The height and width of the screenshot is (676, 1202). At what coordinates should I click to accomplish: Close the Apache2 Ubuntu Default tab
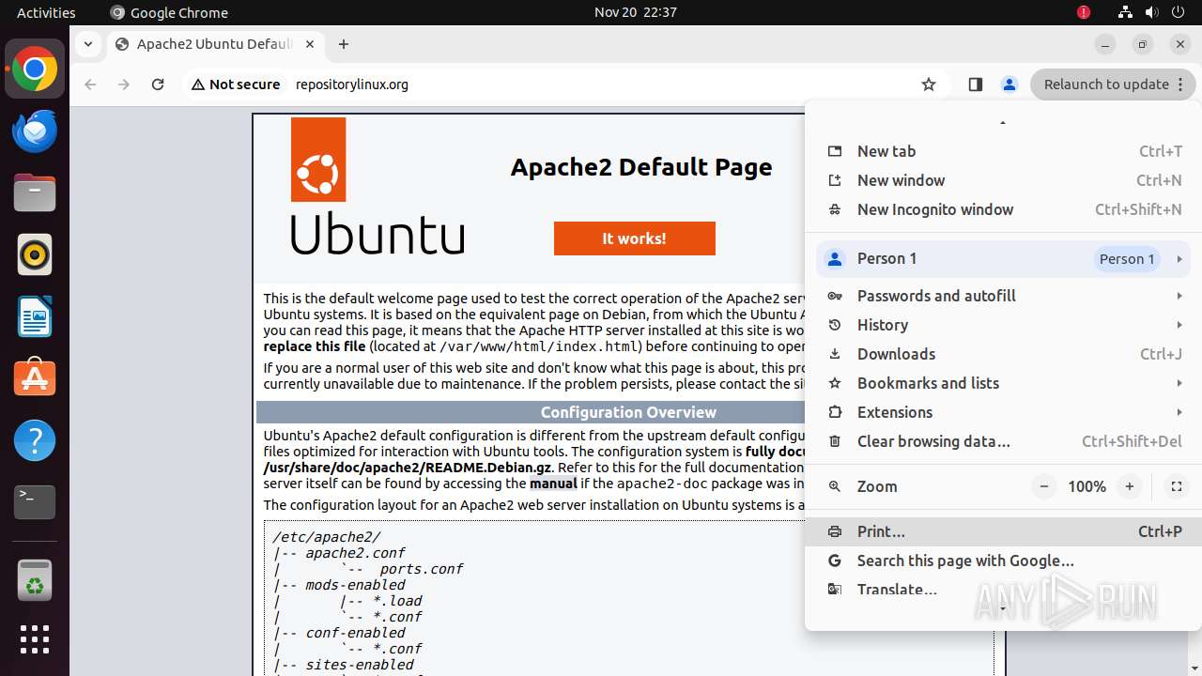coord(310,44)
